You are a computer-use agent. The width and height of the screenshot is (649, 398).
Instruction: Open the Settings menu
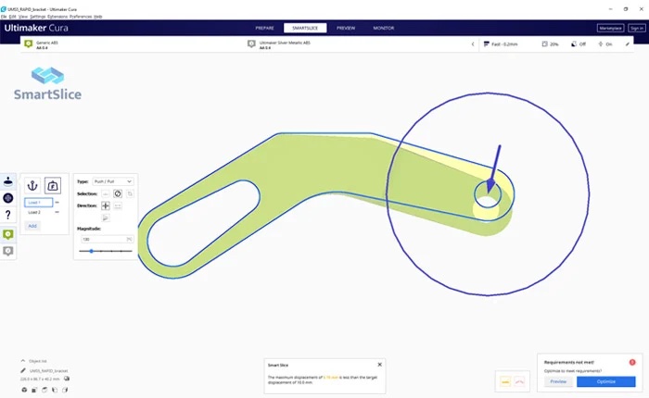point(38,17)
